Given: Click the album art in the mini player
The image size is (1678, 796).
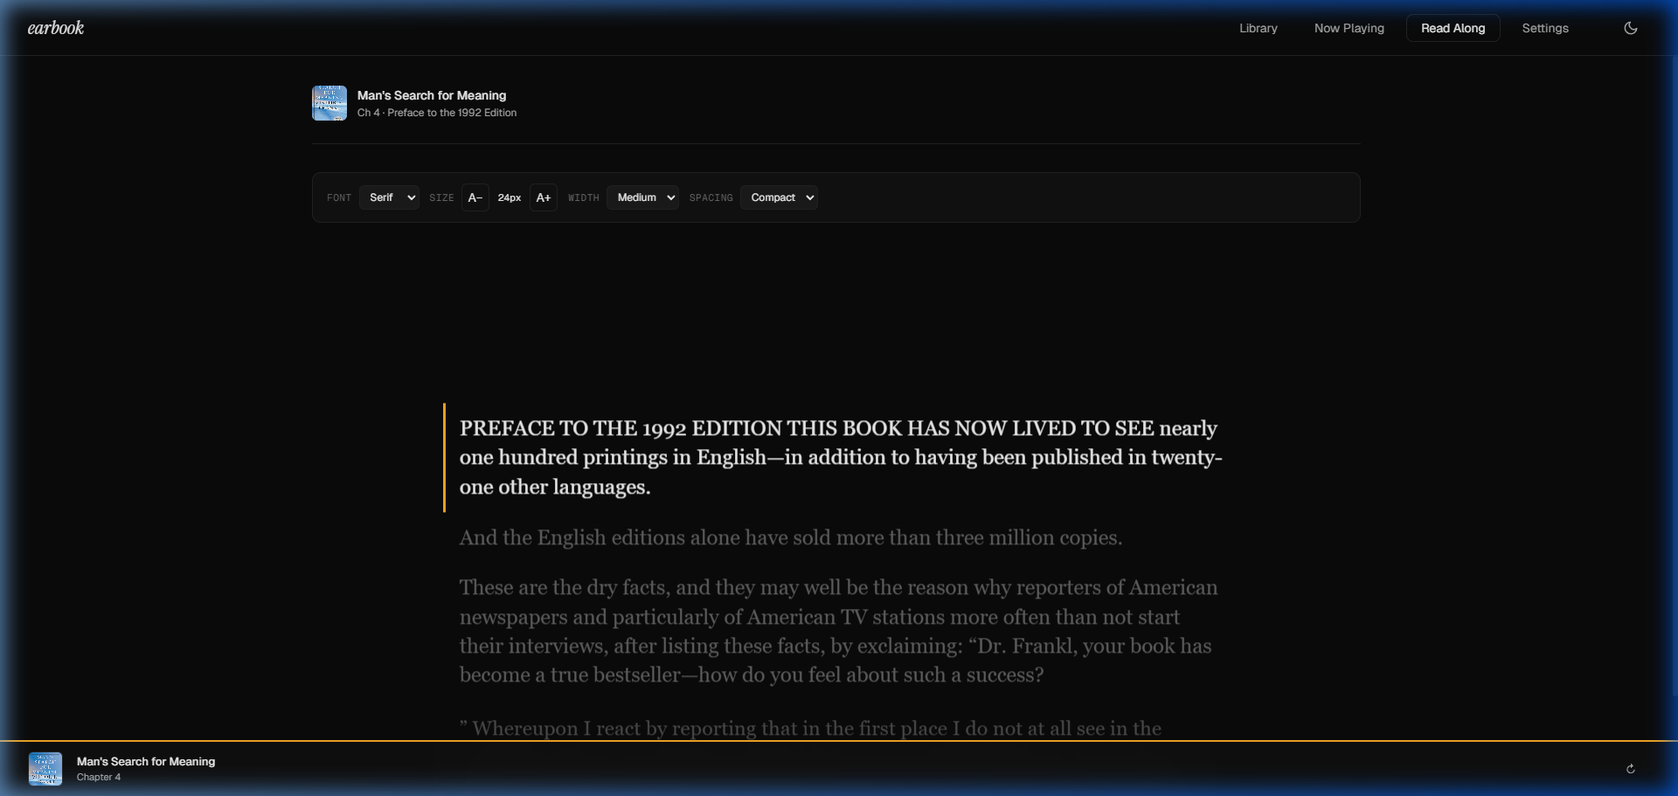Looking at the screenshot, I should click(x=45, y=769).
